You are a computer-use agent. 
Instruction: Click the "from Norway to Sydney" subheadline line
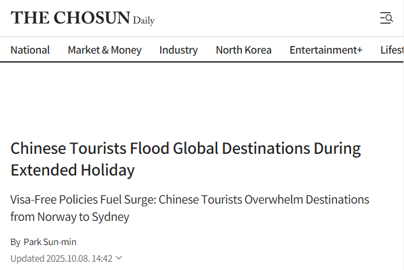(x=70, y=216)
